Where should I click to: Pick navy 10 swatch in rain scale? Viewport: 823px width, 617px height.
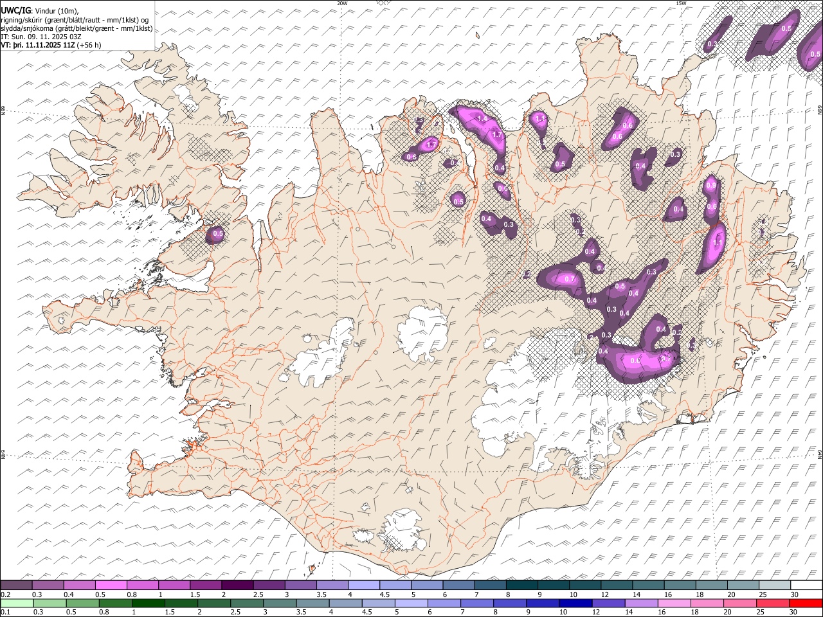pos(575,604)
